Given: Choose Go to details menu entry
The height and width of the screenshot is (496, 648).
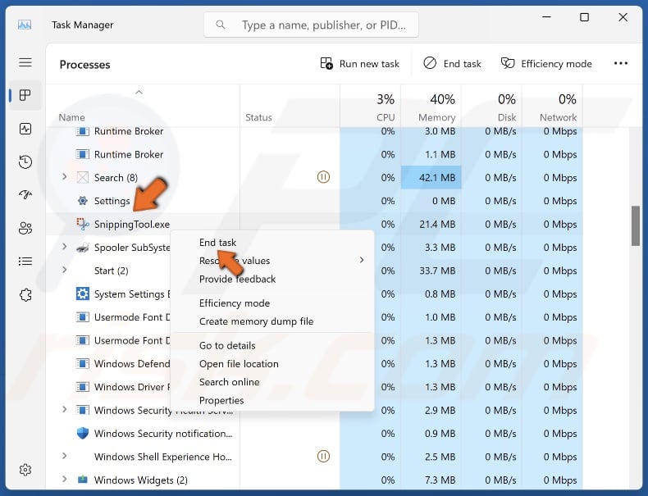Looking at the screenshot, I should (x=227, y=346).
